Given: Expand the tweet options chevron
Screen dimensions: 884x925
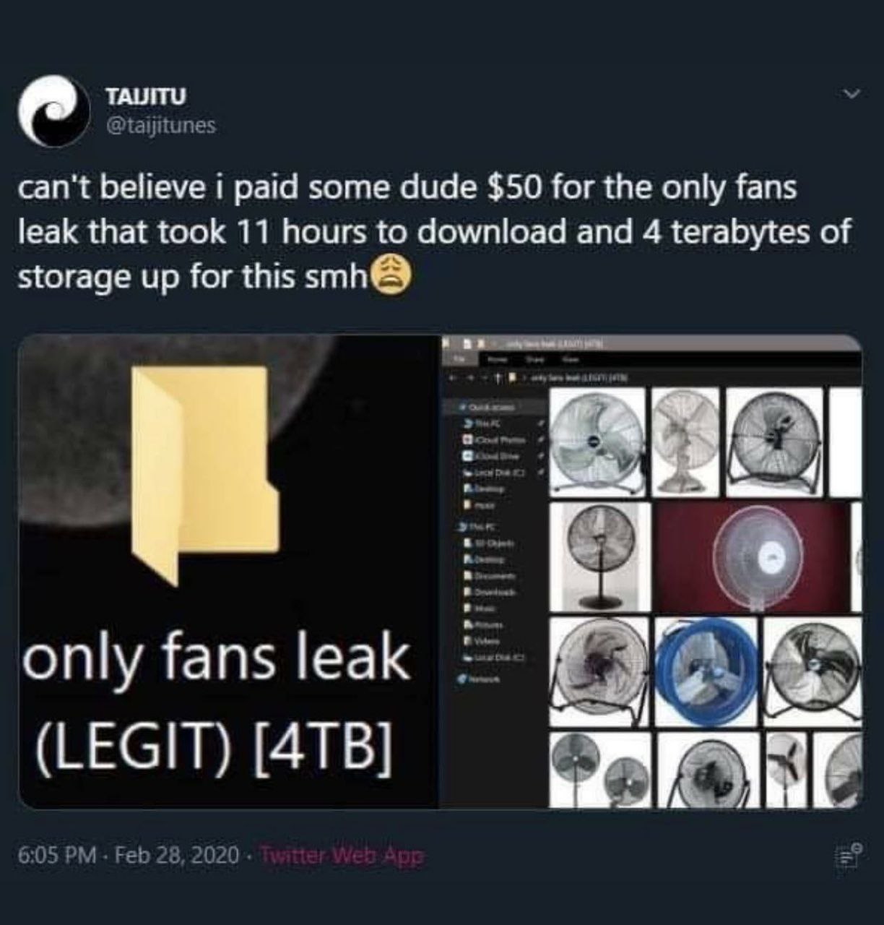Looking at the screenshot, I should coord(853,94).
